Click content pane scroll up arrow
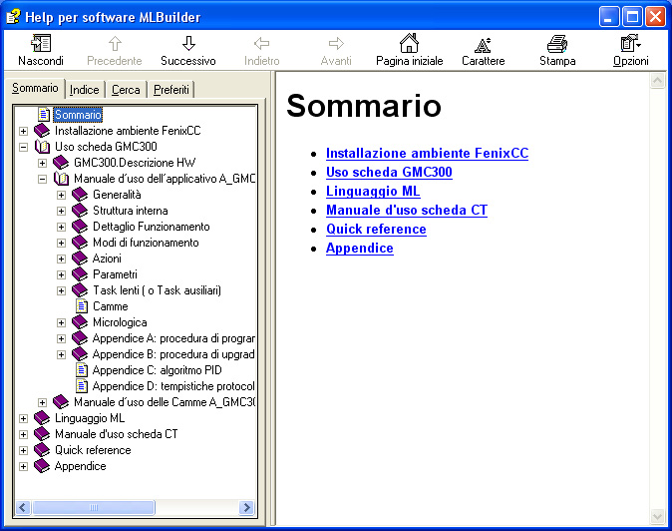This screenshot has width=672, height=531. click(657, 81)
